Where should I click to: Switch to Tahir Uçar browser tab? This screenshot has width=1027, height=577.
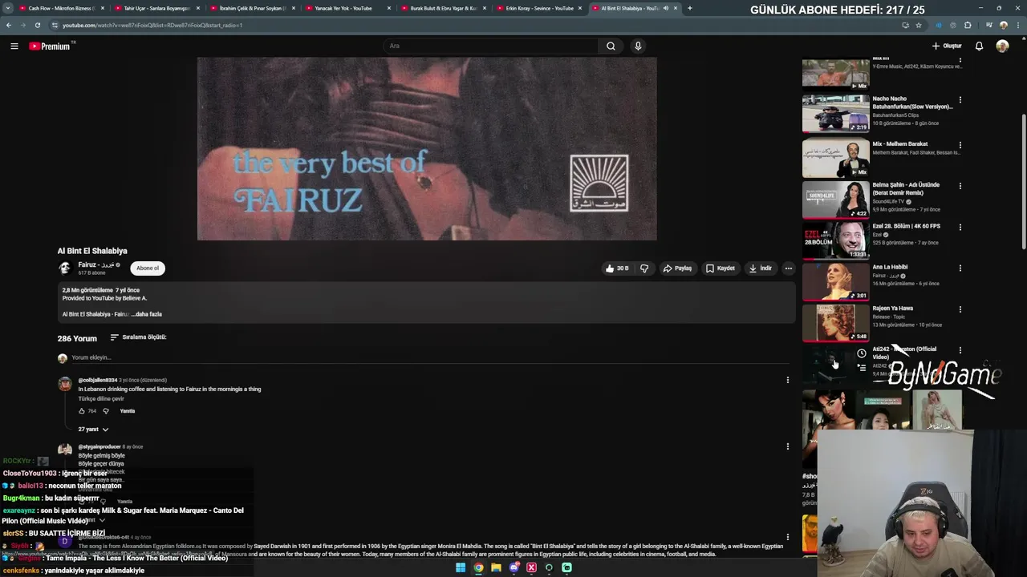(x=156, y=8)
